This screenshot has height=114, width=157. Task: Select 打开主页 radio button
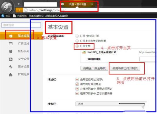[77, 46]
